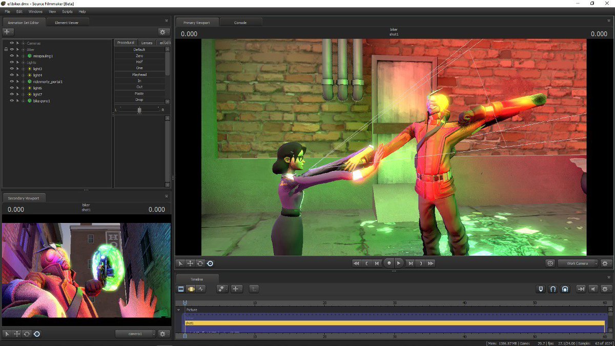Screen dimensions: 615x346
Task: Click the L-R preset balance slider handle
Action: [x=139, y=110]
